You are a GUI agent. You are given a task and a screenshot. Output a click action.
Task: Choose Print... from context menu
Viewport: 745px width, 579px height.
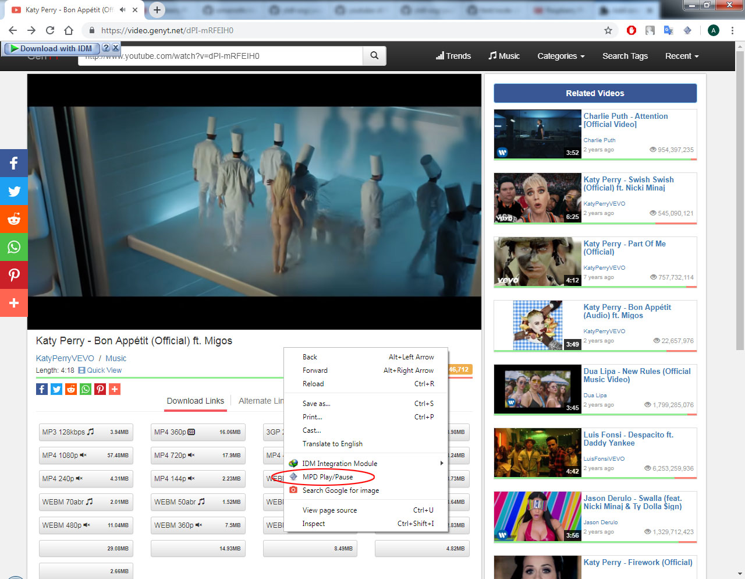pos(366,417)
